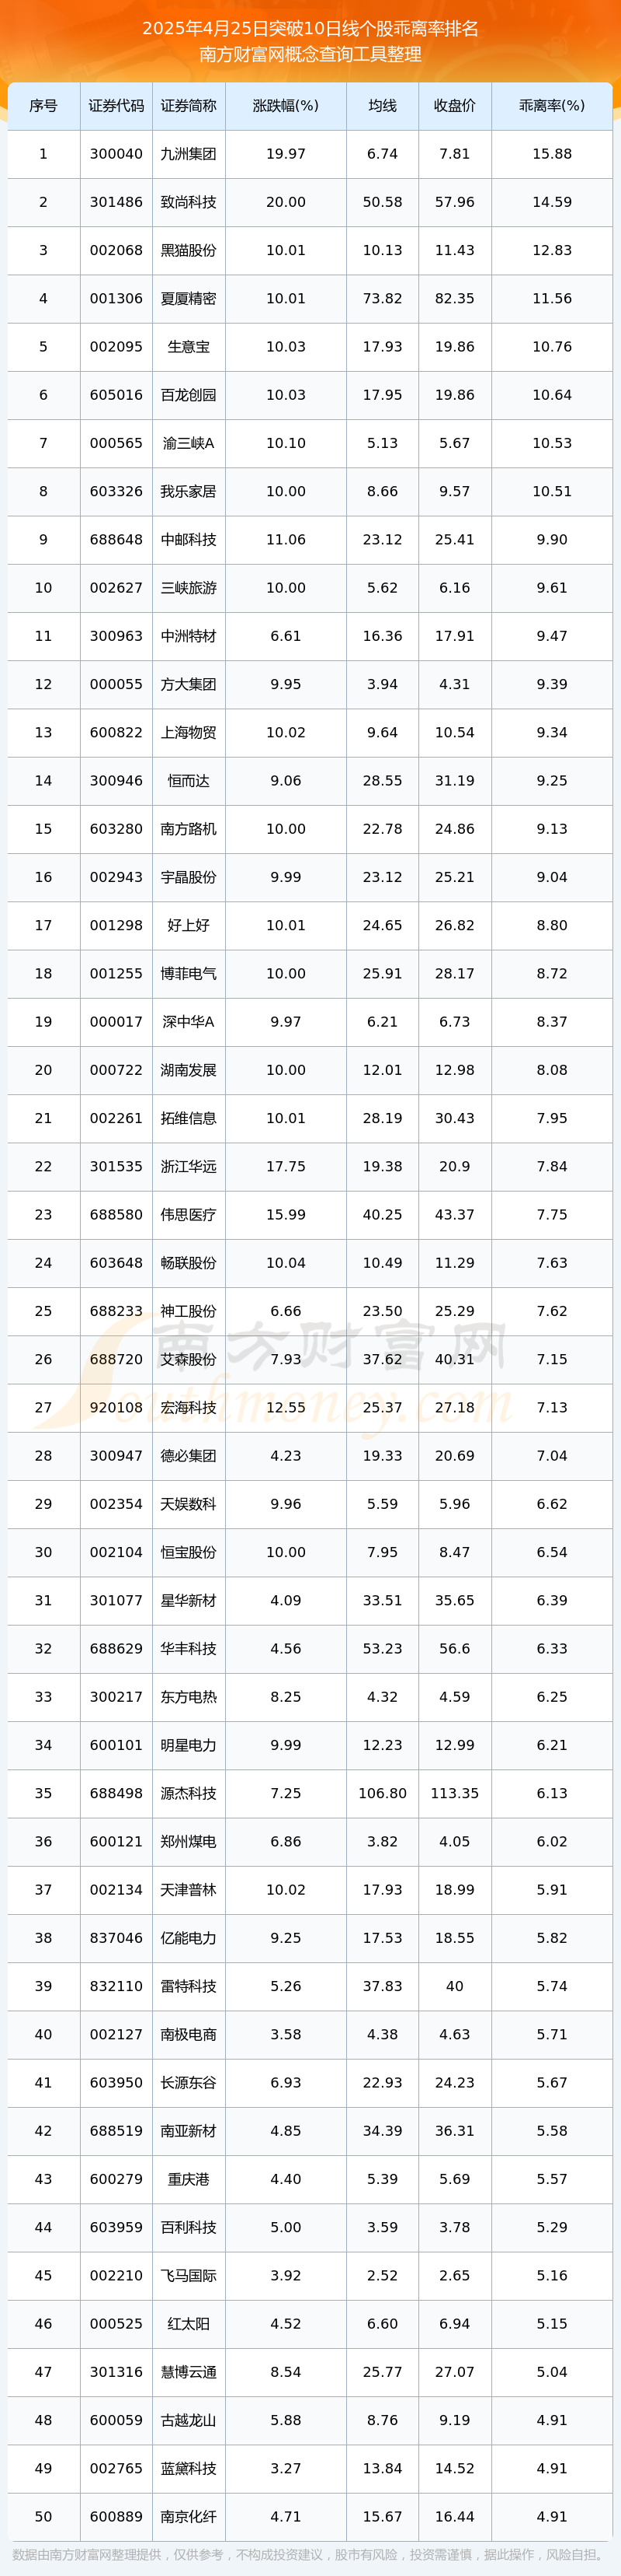621x2576 pixels.
Task: Select 渝三峡A stock name
Action: (x=189, y=443)
